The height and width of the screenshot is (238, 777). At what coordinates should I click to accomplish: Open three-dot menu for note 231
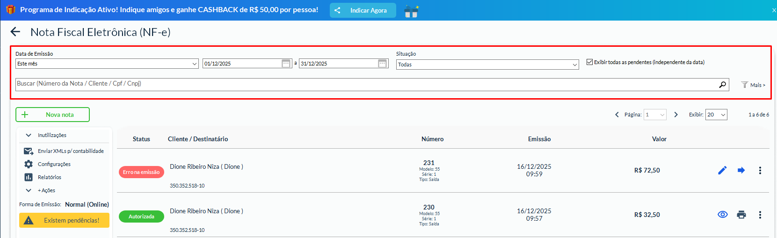pos(760,170)
